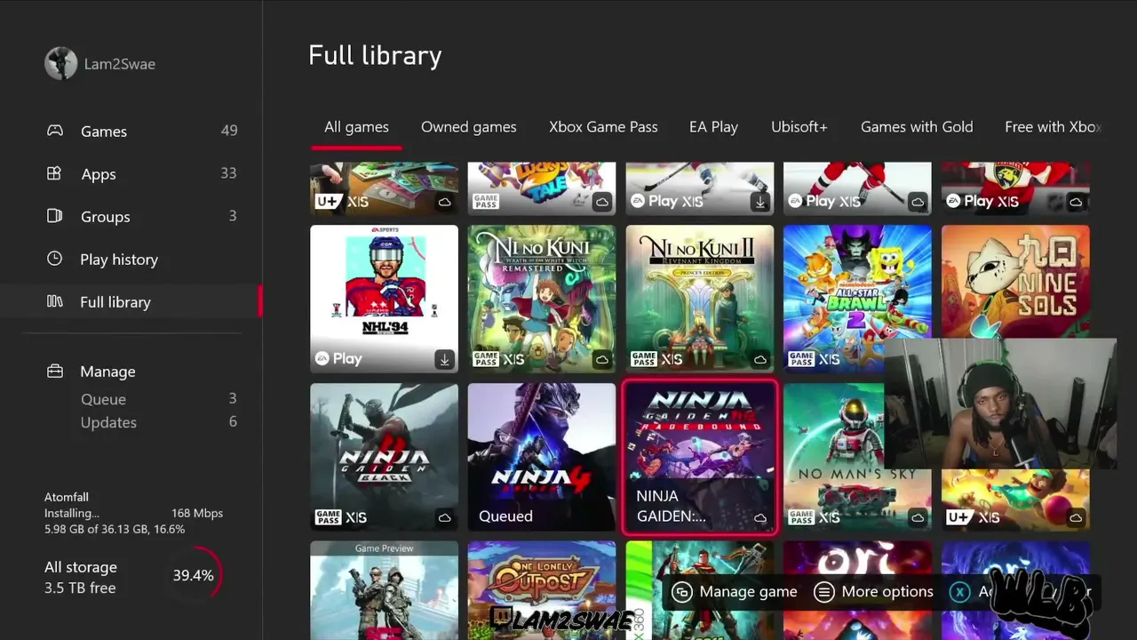Click the Apps count '33'
1137x640 pixels.
[x=228, y=173]
